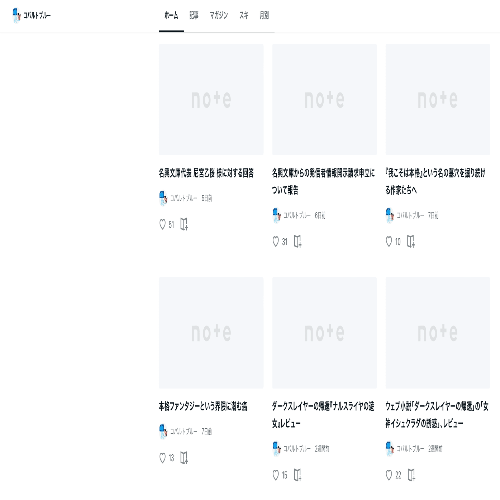The image size is (500, 500).
Task: Click thumbnail of 本格ファンタジーという界隈に潜む癌
Action: pos(211,333)
